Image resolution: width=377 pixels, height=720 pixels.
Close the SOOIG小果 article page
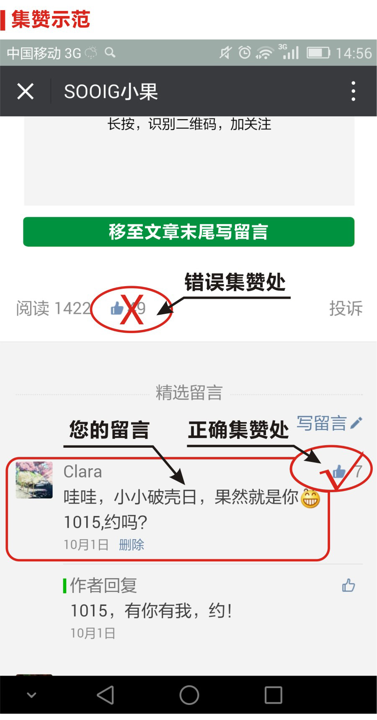click(x=25, y=91)
